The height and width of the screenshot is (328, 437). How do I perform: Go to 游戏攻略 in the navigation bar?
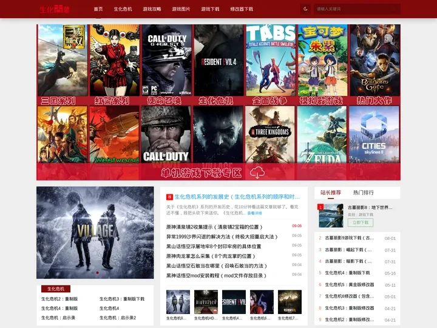pos(152,9)
